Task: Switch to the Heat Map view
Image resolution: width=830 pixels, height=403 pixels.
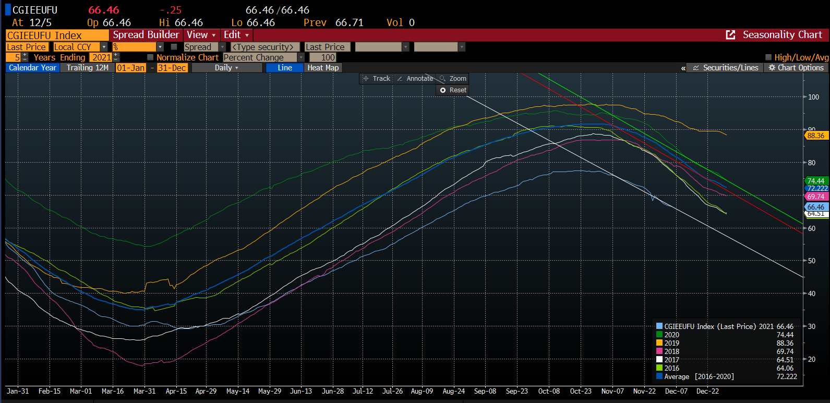Action: point(323,68)
